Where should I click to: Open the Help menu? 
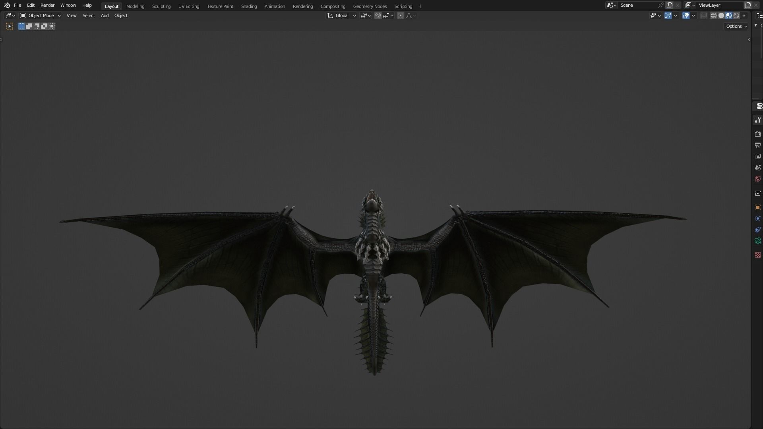[87, 5]
